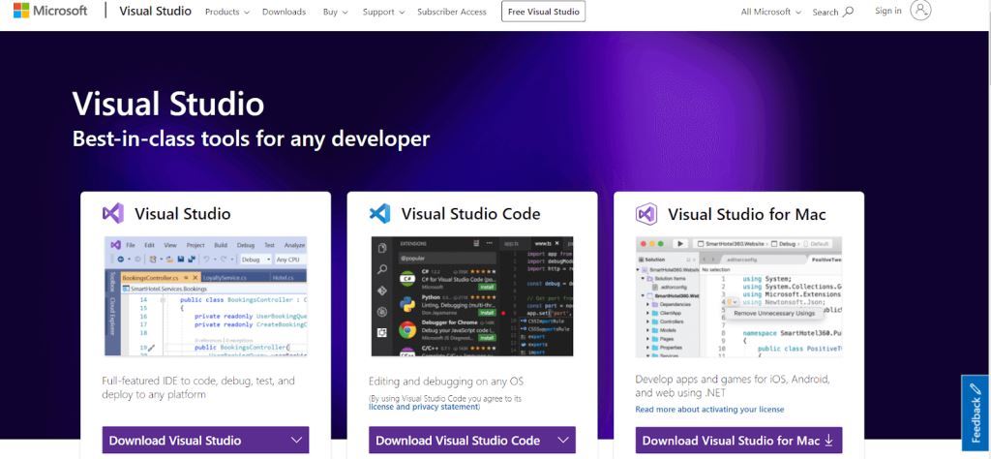Click the user account avatar icon
This screenshot has width=991, height=459.
click(921, 10)
